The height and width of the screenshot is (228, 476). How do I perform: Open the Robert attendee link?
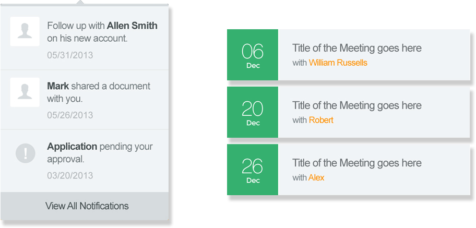(x=321, y=120)
